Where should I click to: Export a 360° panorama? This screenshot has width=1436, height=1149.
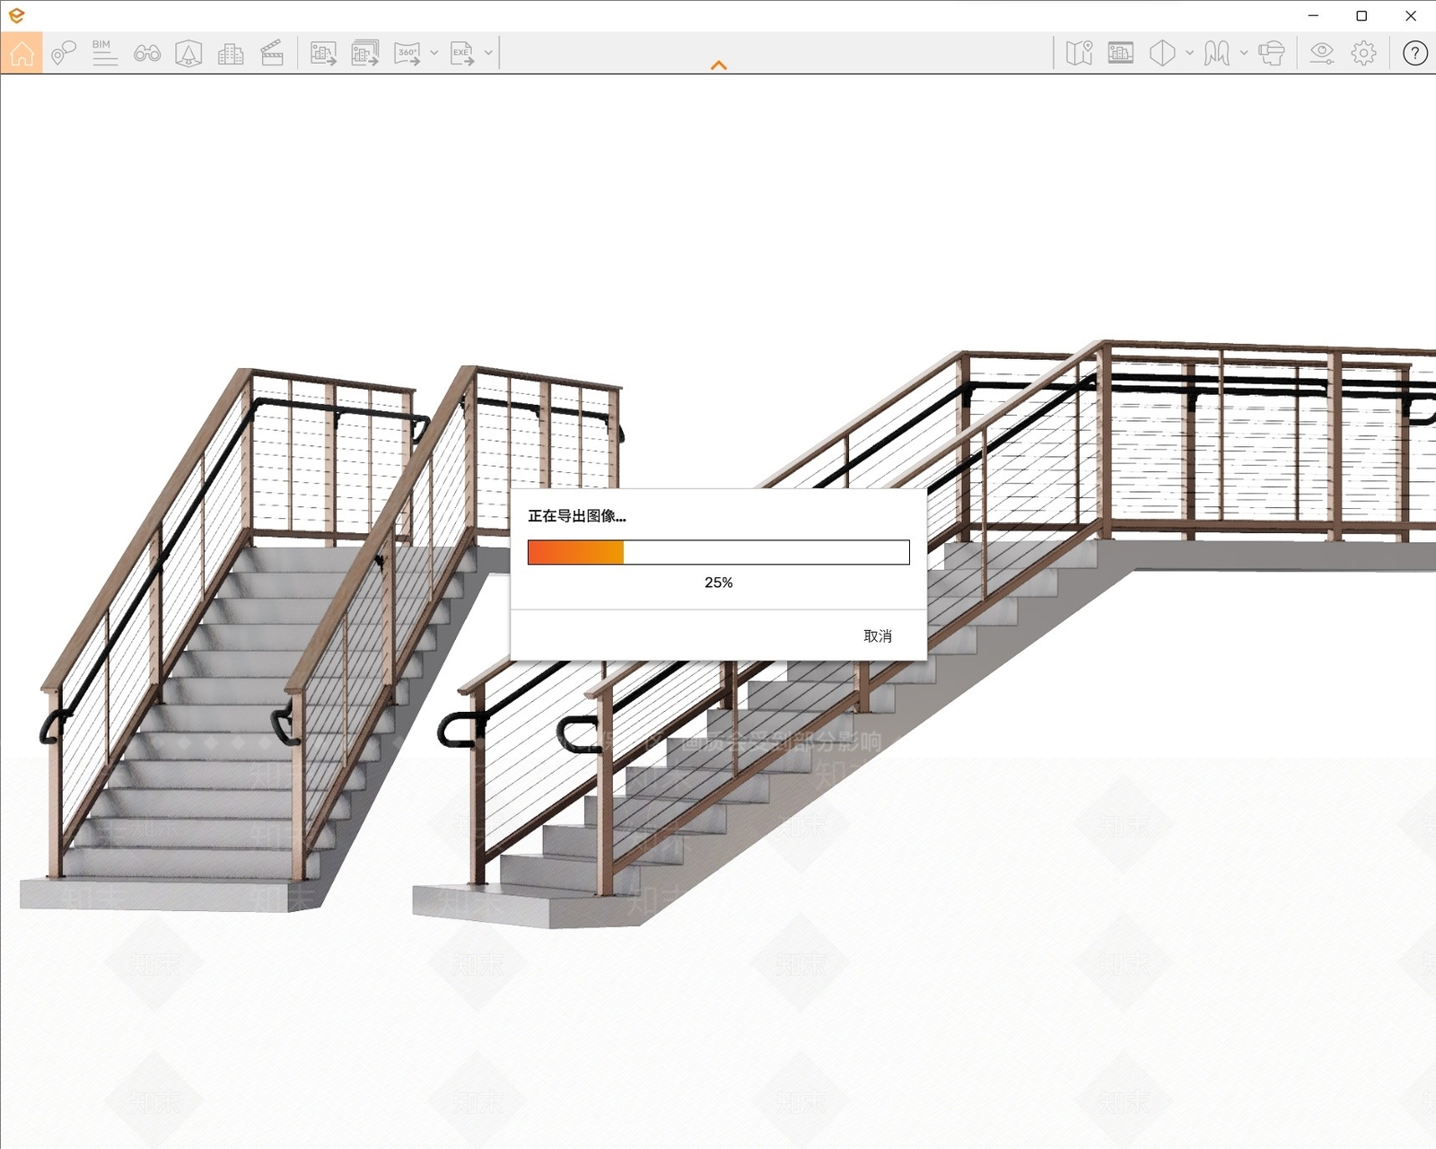(407, 53)
